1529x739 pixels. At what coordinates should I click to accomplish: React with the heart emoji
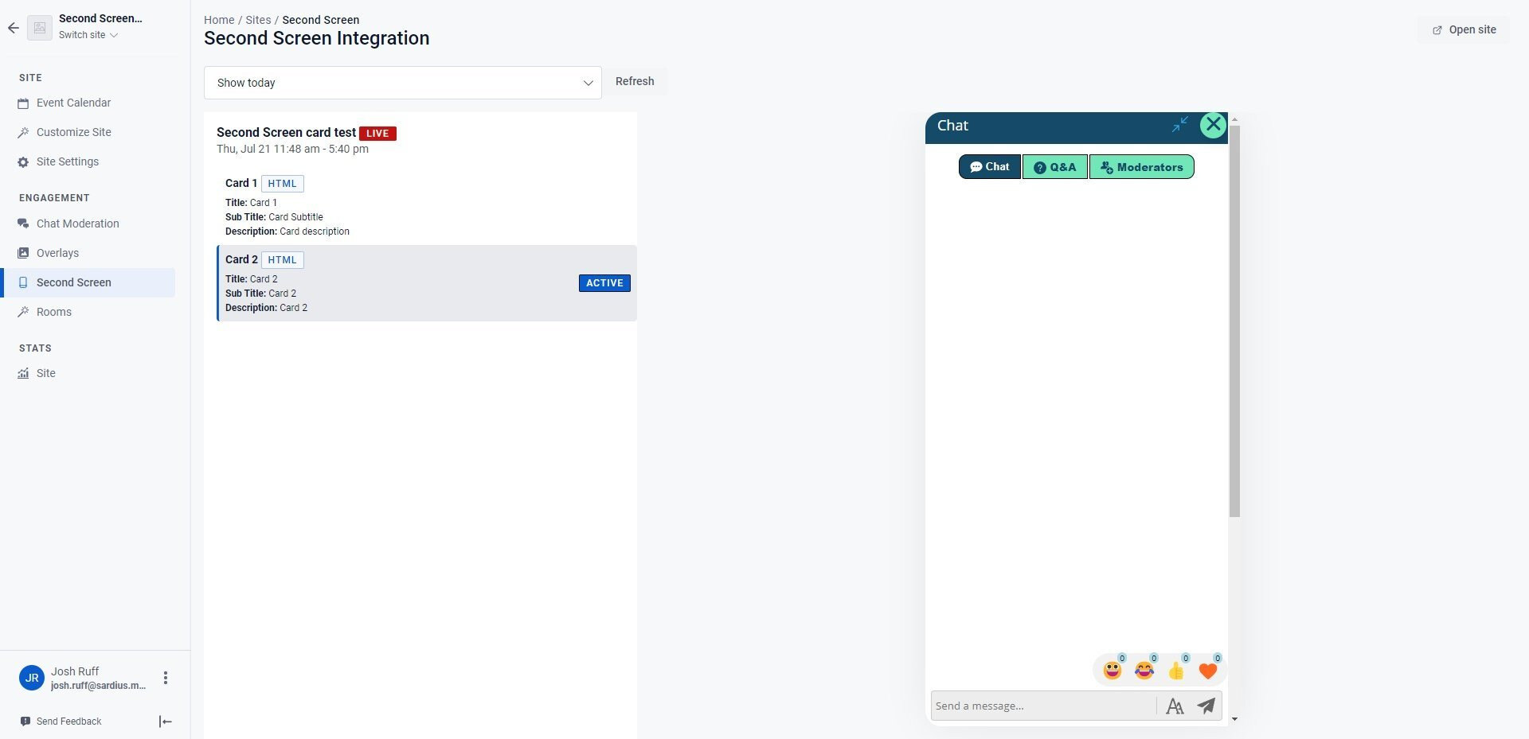pyautogui.click(x=1208, y=671)
